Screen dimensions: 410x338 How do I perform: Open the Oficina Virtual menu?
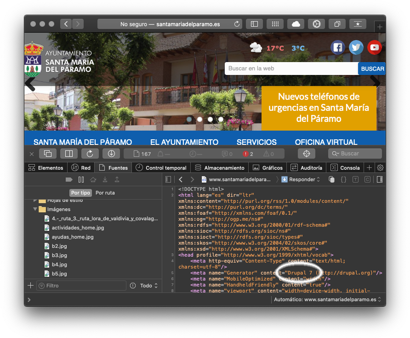point(326,142)
